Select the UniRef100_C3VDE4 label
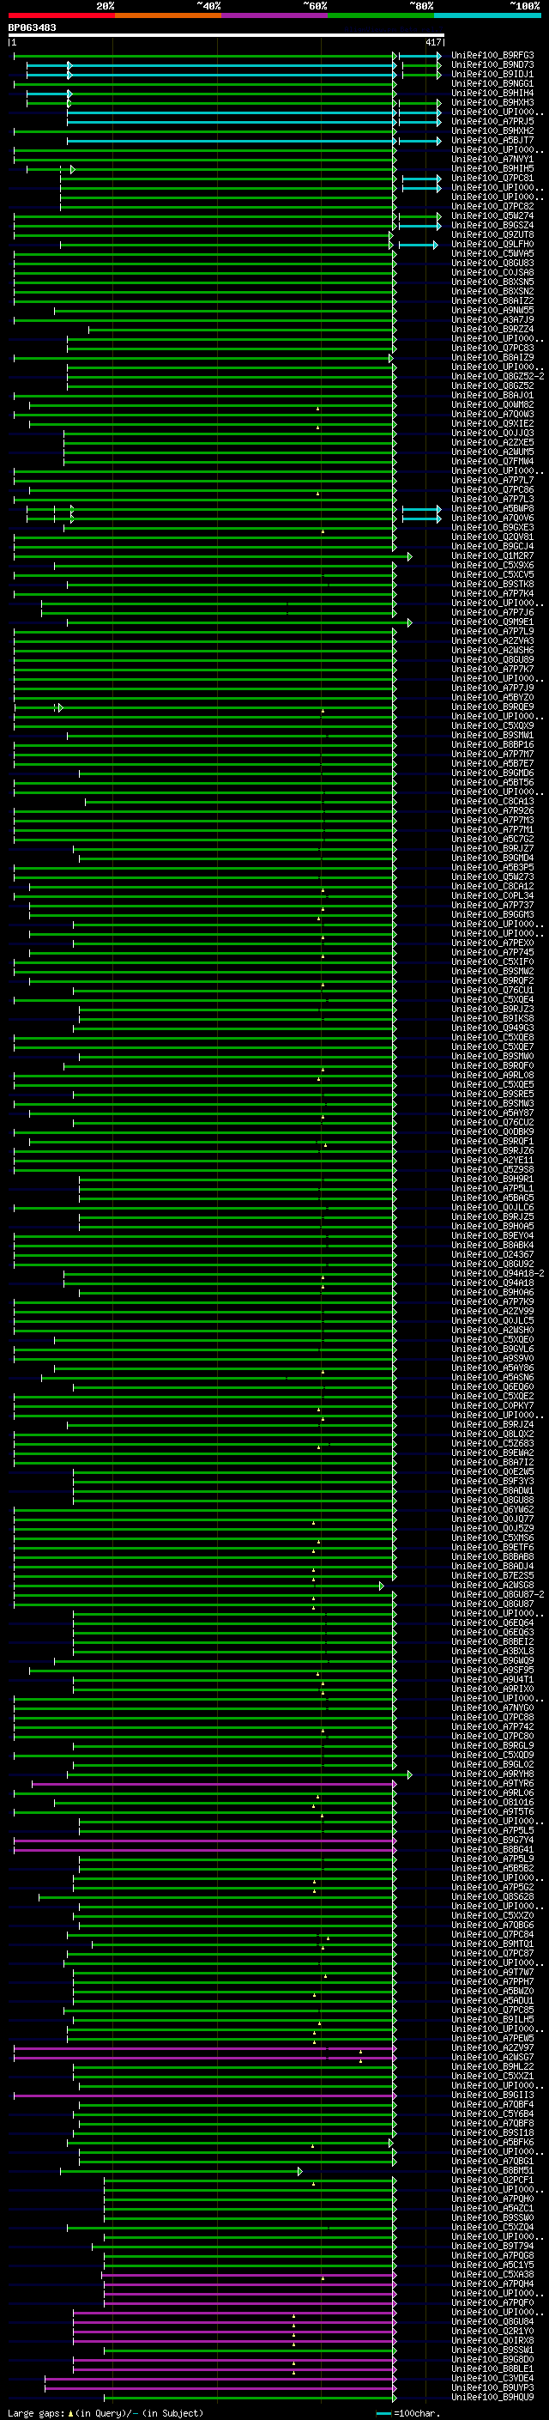This screenshot has width=549, height=2420. tap(492, 2378)
